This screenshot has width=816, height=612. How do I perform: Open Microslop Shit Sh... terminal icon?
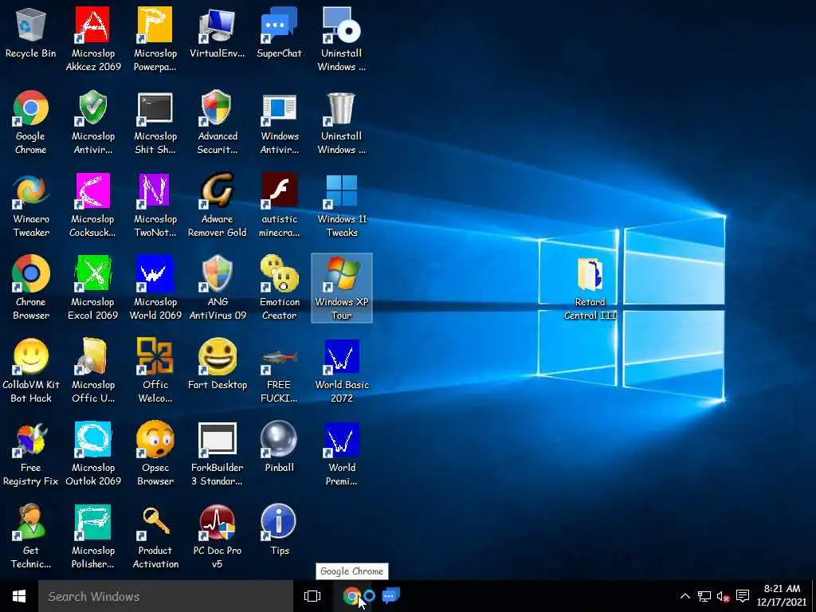click(x=155, y=122)
